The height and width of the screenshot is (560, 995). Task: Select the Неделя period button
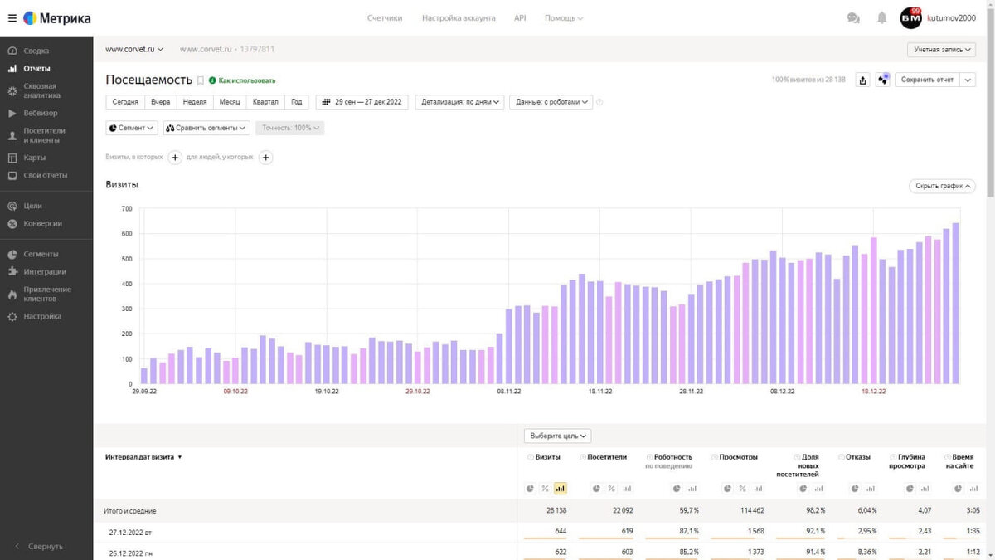[195, 102]
